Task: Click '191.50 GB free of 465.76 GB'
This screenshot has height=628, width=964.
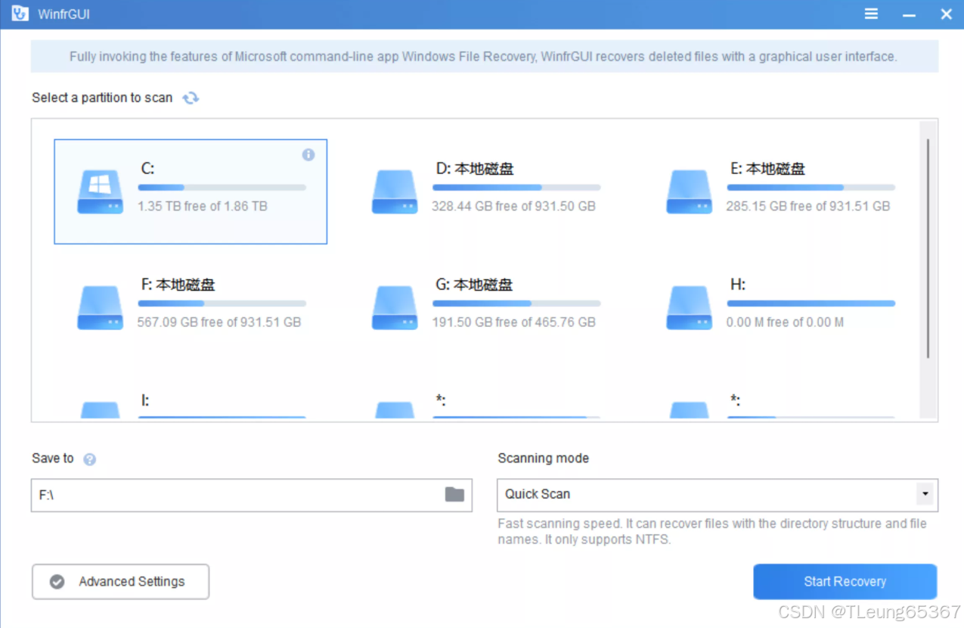Action: pyautogui.click(x=513, y=322)
